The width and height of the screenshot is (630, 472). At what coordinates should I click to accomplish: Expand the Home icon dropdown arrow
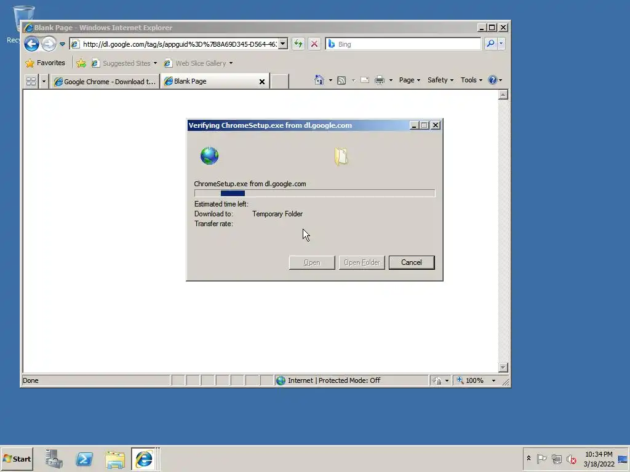pos(330,81)
